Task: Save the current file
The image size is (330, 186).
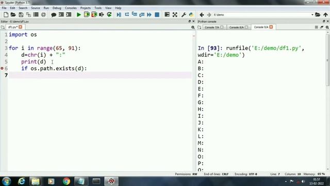Action: [21, 14]
